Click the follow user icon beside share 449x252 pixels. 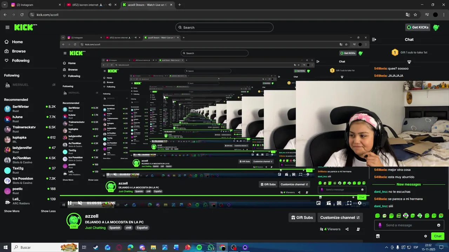click(358, 229)
